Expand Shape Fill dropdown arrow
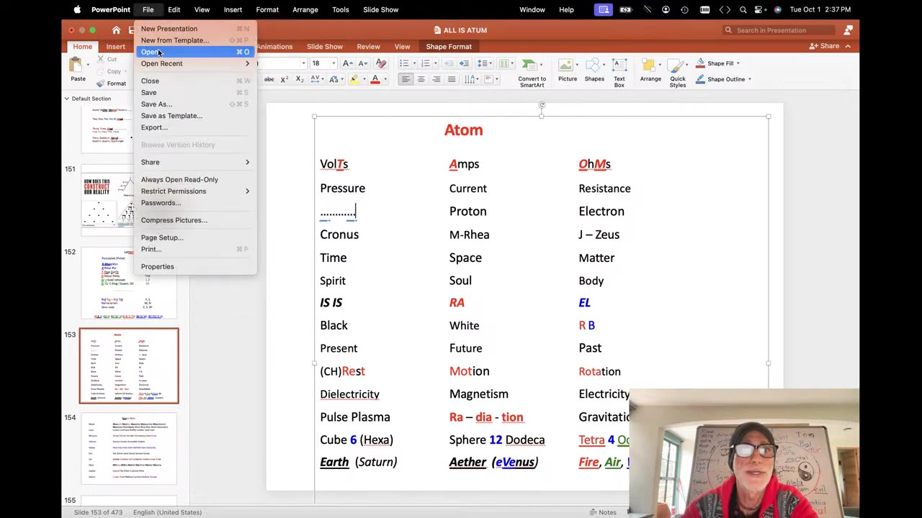922x518 pixels. (738, 63)
